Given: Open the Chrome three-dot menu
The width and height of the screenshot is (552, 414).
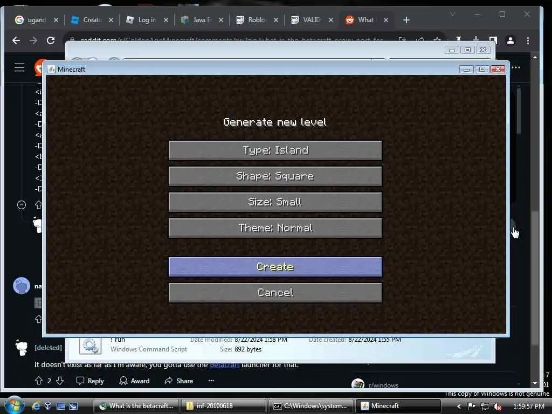Looking at the screenshot, I should [x=528, y=40].
